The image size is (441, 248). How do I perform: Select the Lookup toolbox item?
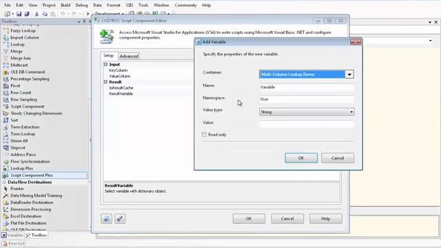click(17, 44)
